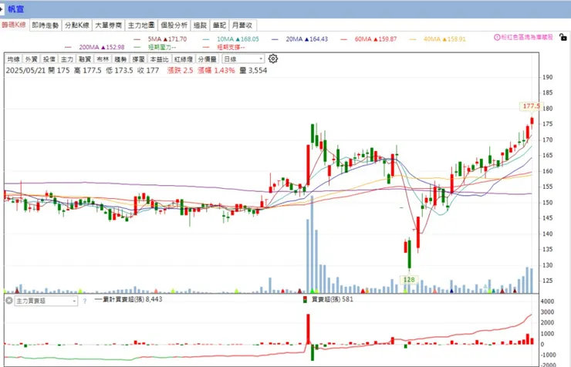Screen dimensions: 571x367
Task: Toggle the 紅綠燈 indicator button
Action: (183, 59)
